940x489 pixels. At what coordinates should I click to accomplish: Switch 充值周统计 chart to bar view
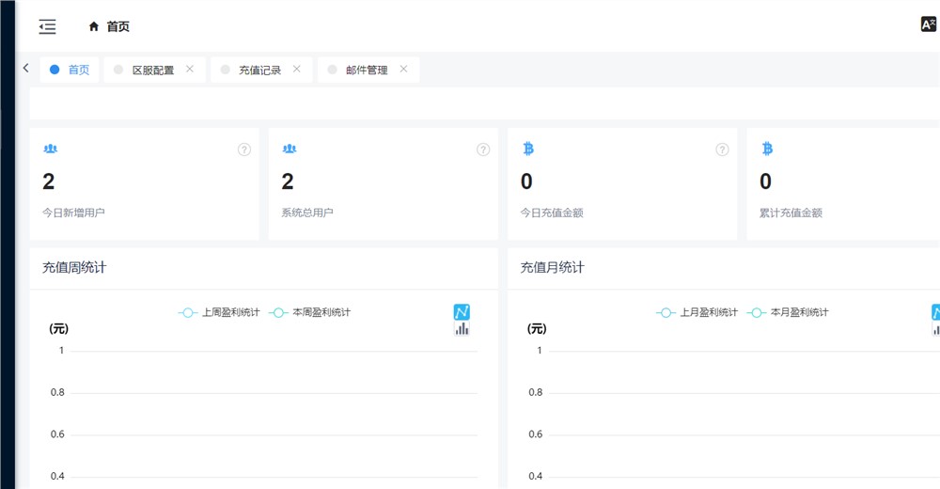tap(462, 329)
